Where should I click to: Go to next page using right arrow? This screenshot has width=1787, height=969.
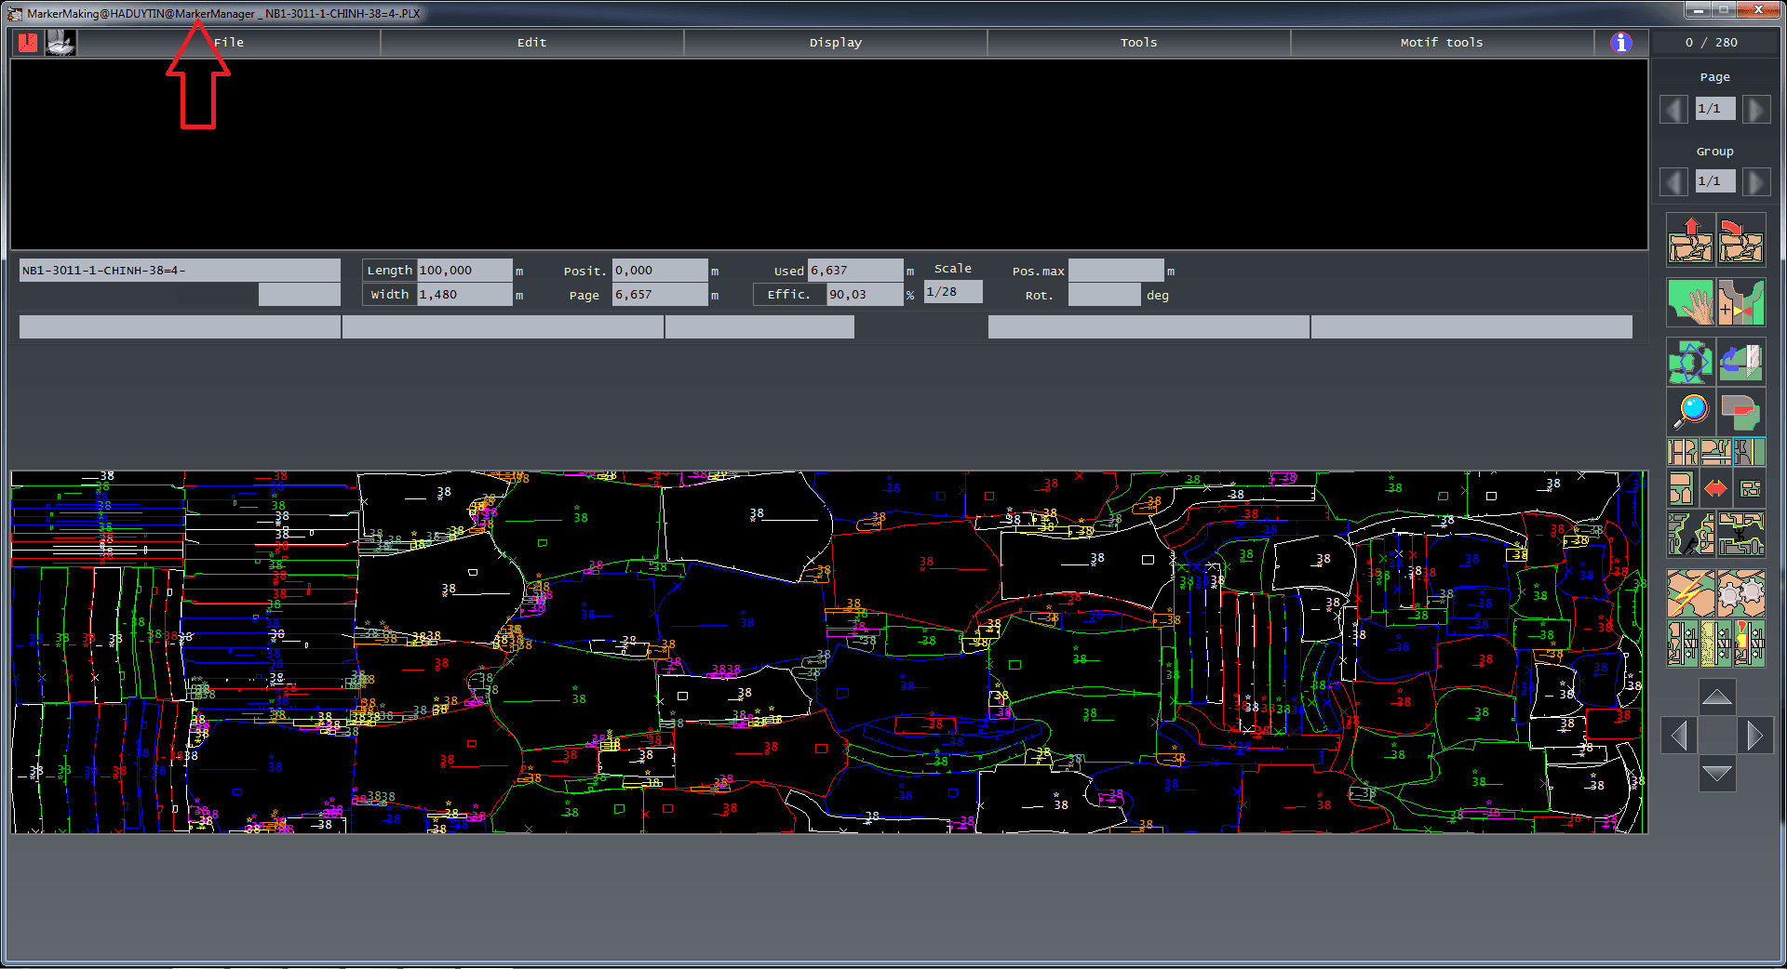point(1755,110)
